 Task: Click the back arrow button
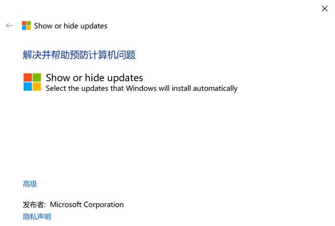click(9, 26)
